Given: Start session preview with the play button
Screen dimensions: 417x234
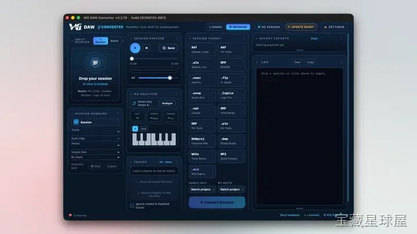Looking at the screenshot, I should [135, 48].
